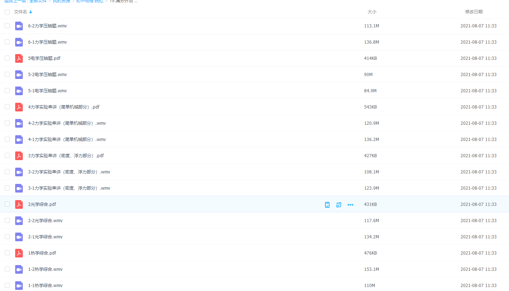Open the file 1-1热学综合.wmv
The image size is (509, 291).
pos(45,286)
